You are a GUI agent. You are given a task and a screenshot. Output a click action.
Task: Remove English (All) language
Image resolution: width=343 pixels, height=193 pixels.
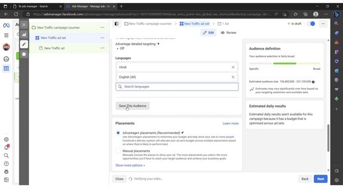coord(233,77)
